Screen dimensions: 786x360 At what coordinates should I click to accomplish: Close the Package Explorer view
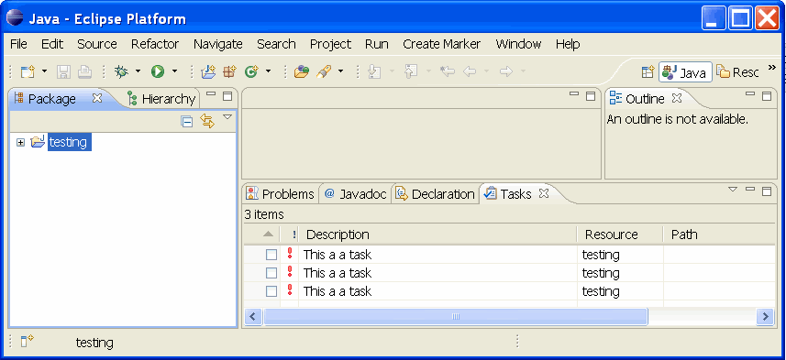click(97, 98)
